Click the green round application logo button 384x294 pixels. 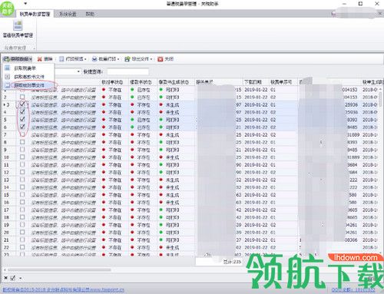pyautogui.click(x=7, y=8)
